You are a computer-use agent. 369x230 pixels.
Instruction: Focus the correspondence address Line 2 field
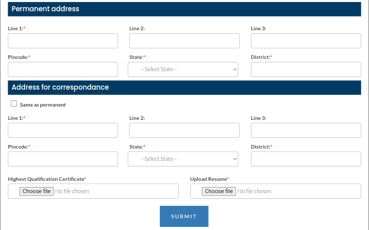coord(184,130)
